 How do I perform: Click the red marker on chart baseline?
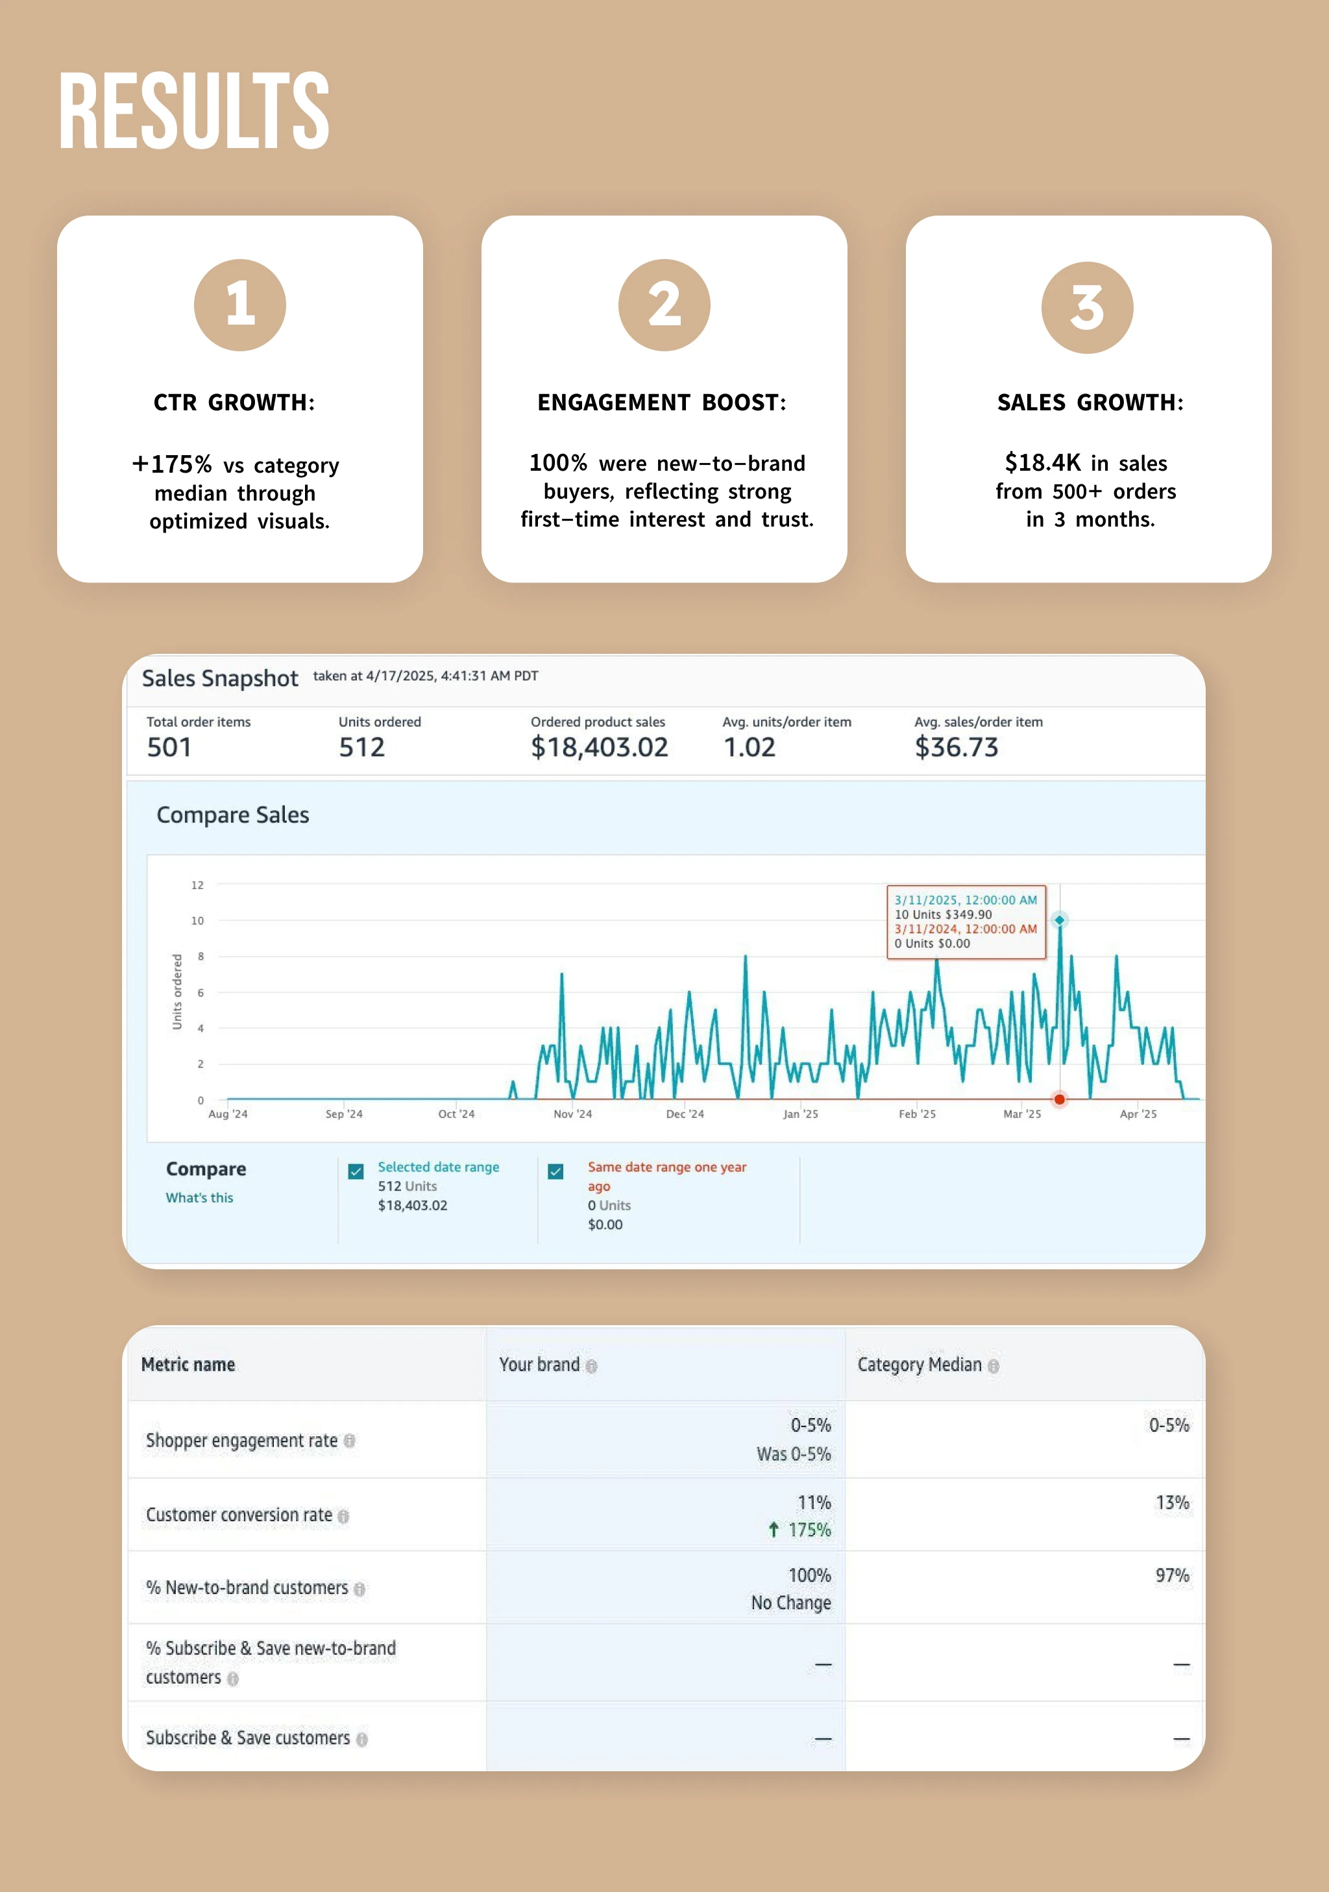1060,1099
